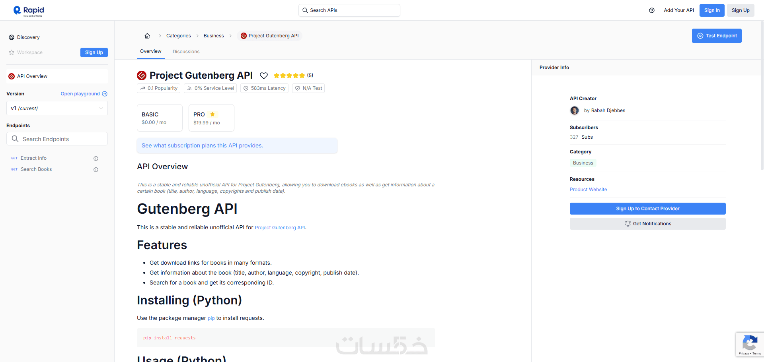The image size is (764, 362).
Task: Click the Business breadcrumb
Action: pyautogui.click(x=214, y=36)
